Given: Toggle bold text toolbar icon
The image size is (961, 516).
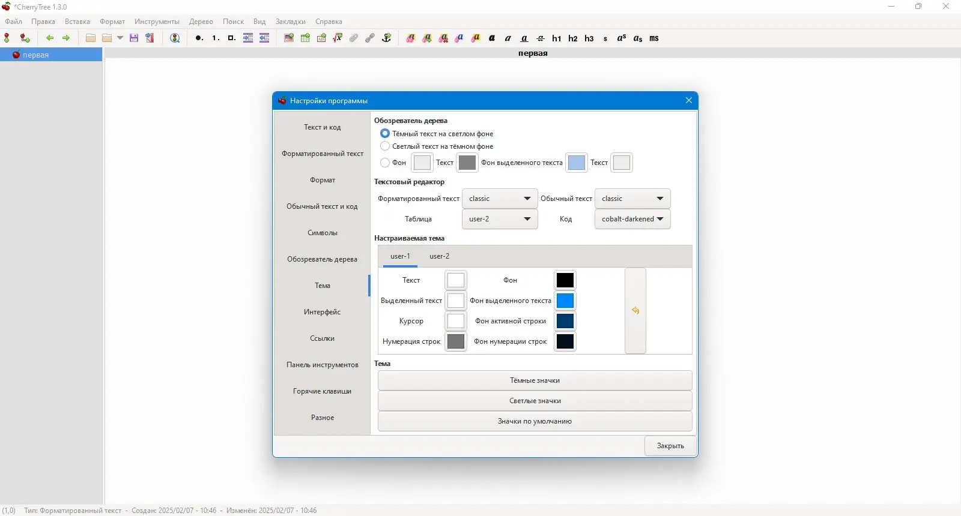Looking at the screenshot, I should [x=492, y=38].
